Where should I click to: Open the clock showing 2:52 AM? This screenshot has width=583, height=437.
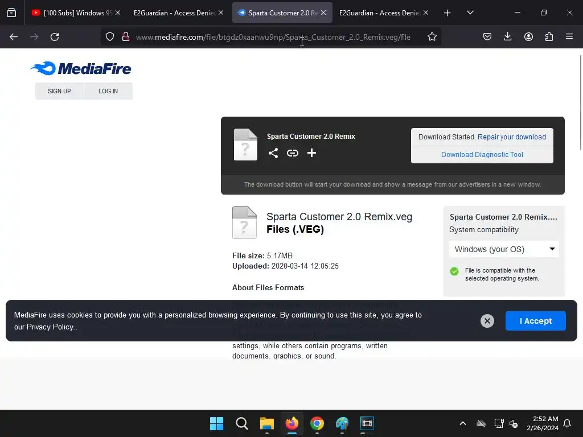[x=543, y=423]
